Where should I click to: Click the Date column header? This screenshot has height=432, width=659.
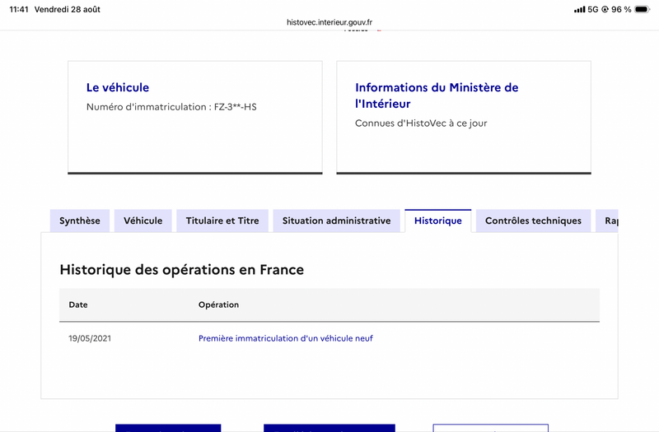(x=78, y=304)
